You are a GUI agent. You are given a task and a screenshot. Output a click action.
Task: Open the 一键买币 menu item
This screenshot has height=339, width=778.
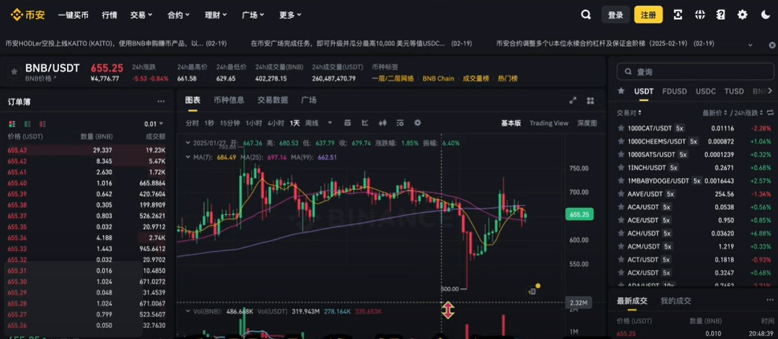(x=73, y=15)
